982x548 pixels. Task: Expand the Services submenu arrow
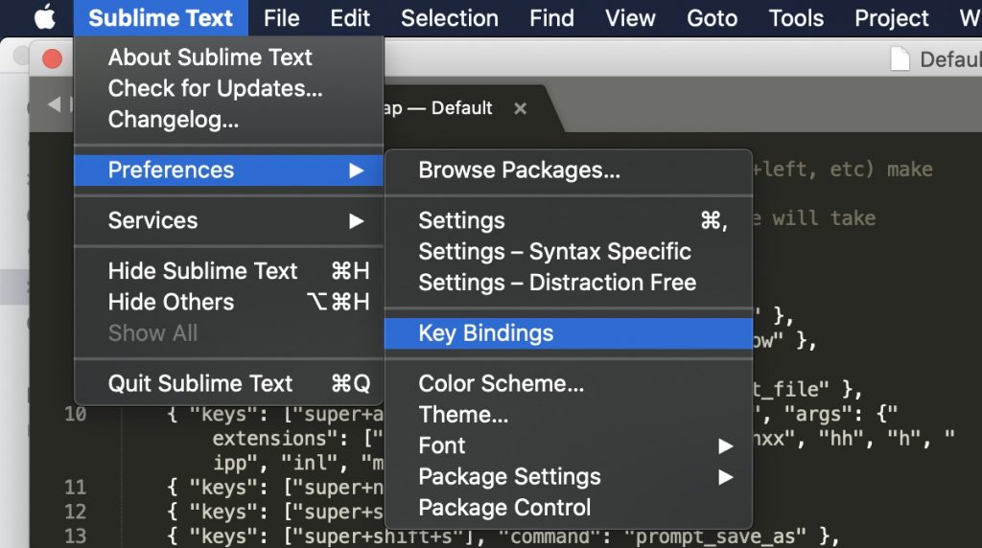357,220
